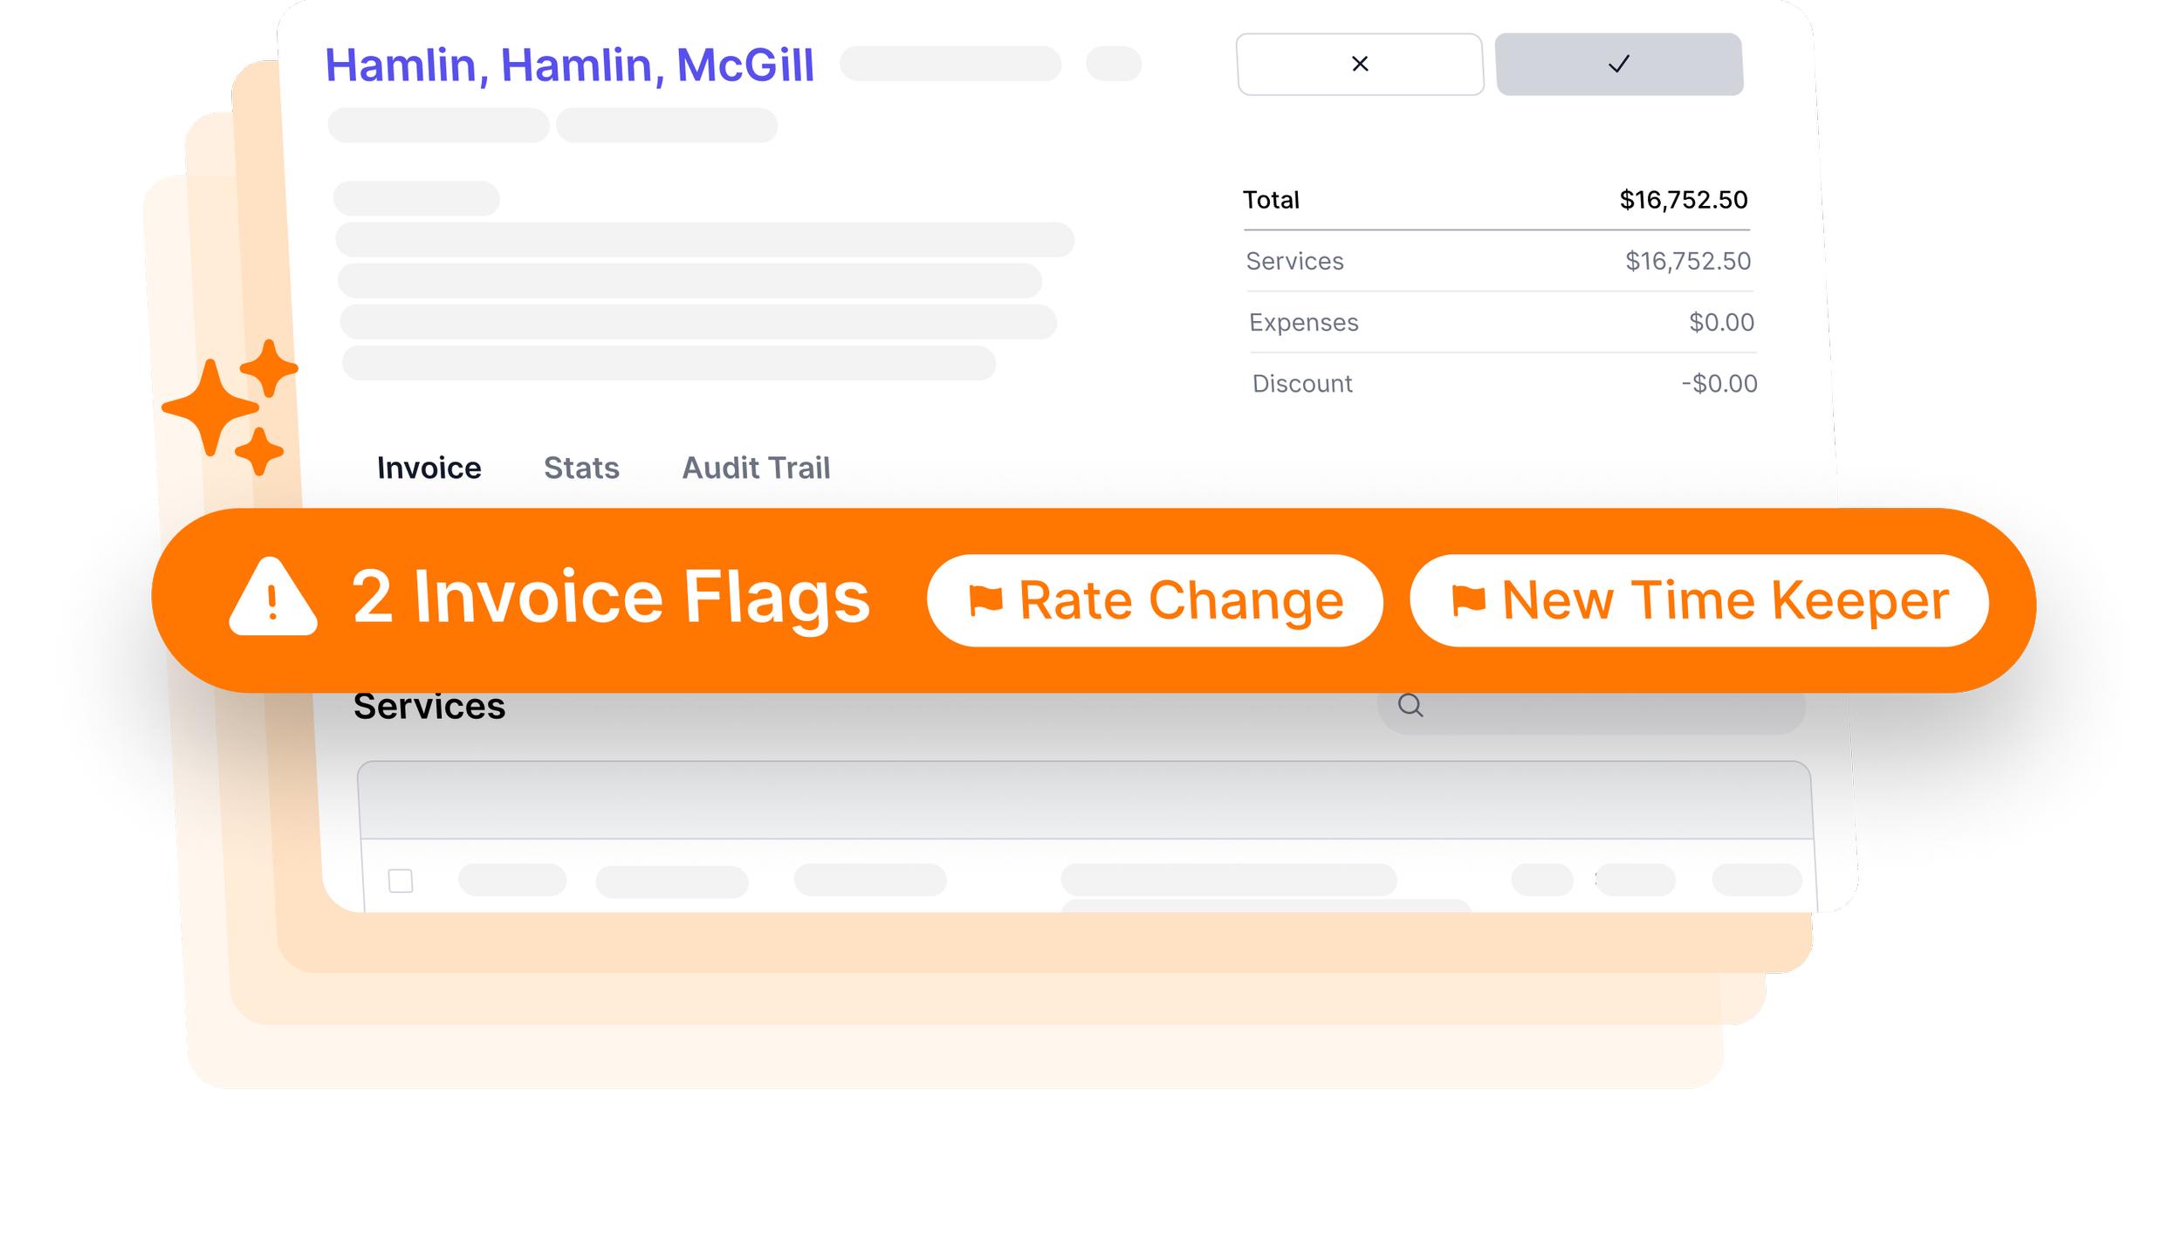Click the search magnifier icon

[x=1410, y=705]
